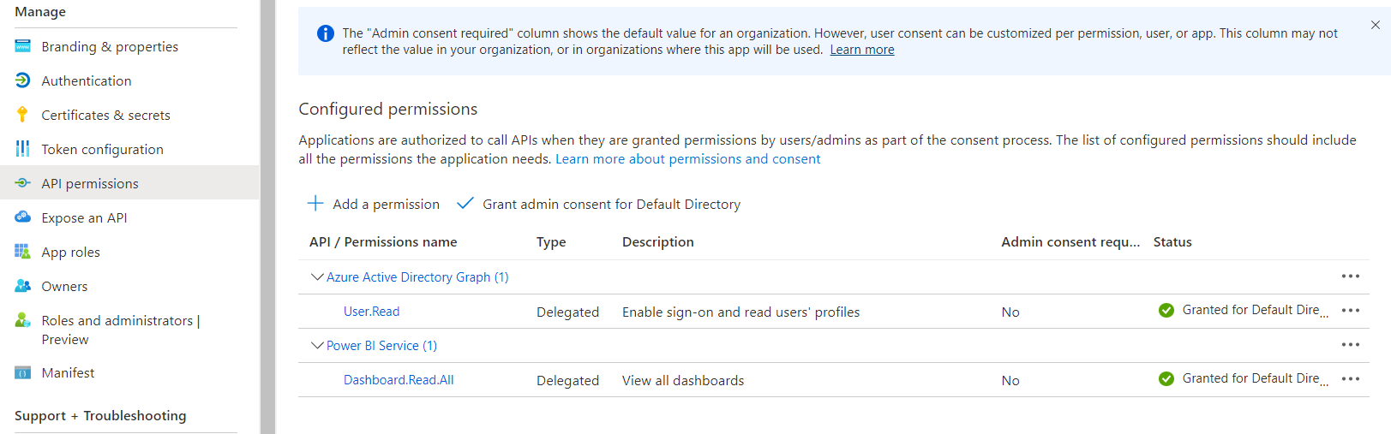
Task: Click the plus icon for Add a permission
Action: pyautogui.click(x=315, y=204)
